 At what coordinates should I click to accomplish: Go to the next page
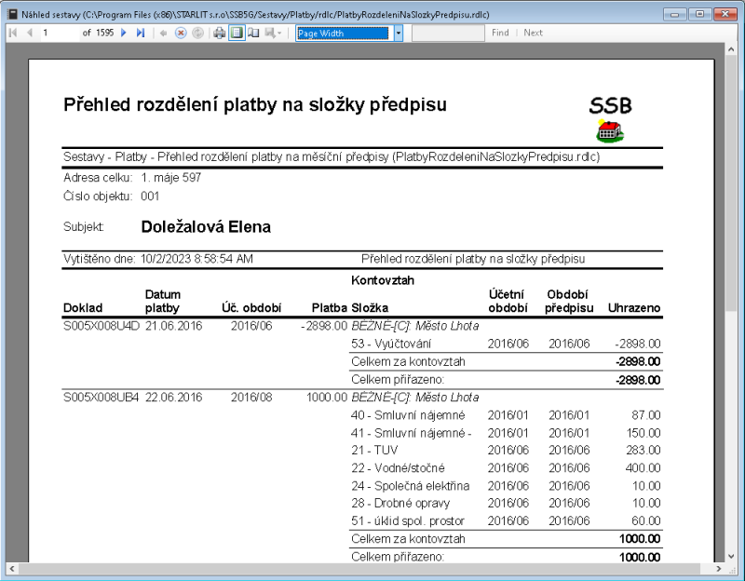pyautogui.click(x=123, y=34)
